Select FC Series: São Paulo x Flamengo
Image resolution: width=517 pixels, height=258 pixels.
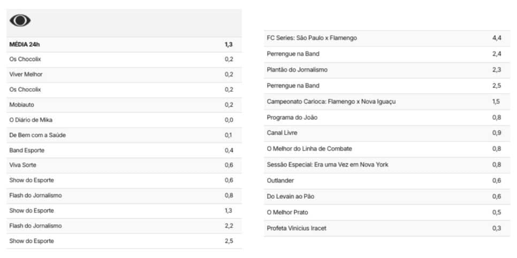tap(387, 38)
